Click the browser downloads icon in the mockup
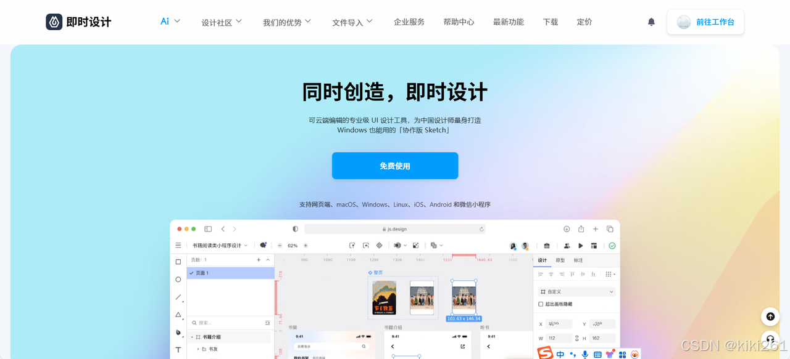The image size is (790, 359). 567,229
